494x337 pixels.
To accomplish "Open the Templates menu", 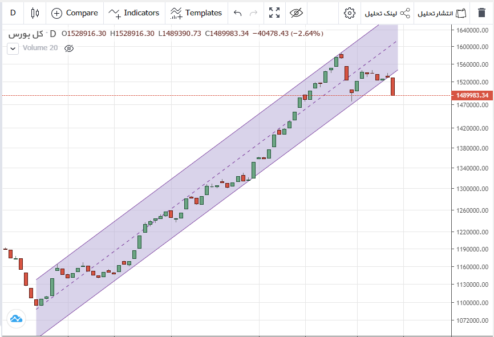I will [196, 13].
